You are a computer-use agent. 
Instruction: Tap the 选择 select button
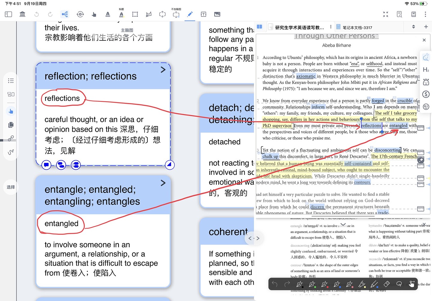(x=11, y=187)
